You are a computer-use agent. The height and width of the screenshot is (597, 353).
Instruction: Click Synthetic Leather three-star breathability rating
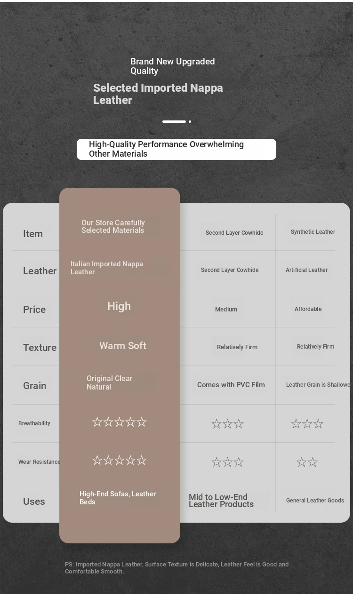307,424
